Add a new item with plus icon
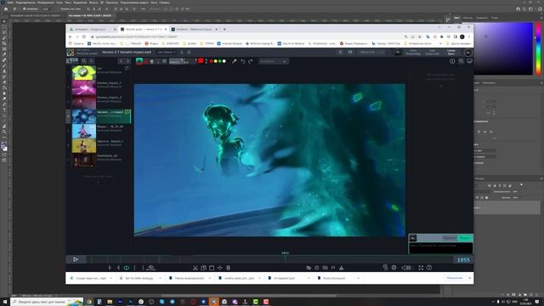Screen dimensions: 544x306 [92, 61]
